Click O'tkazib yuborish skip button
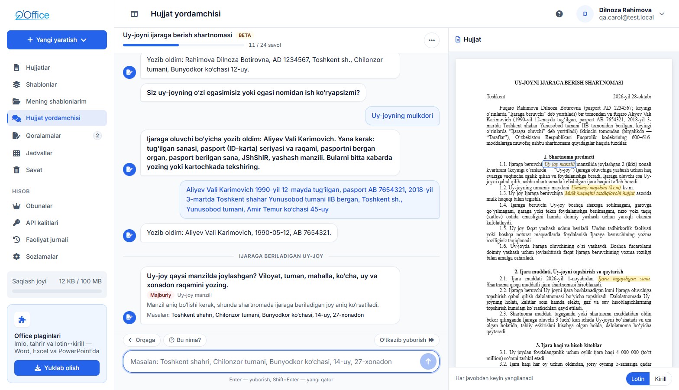Viewport: 679px width, 390px height. (x=407, y=340)
